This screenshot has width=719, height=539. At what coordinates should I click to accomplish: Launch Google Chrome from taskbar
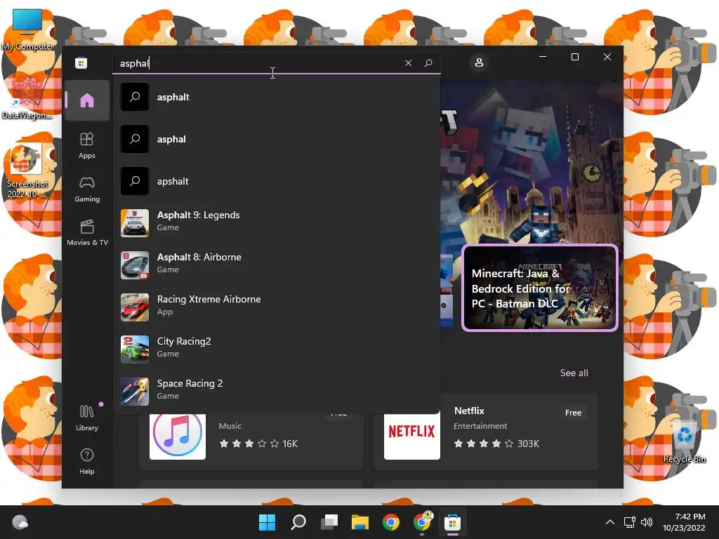pyautogui.click(x=391, y=522)
